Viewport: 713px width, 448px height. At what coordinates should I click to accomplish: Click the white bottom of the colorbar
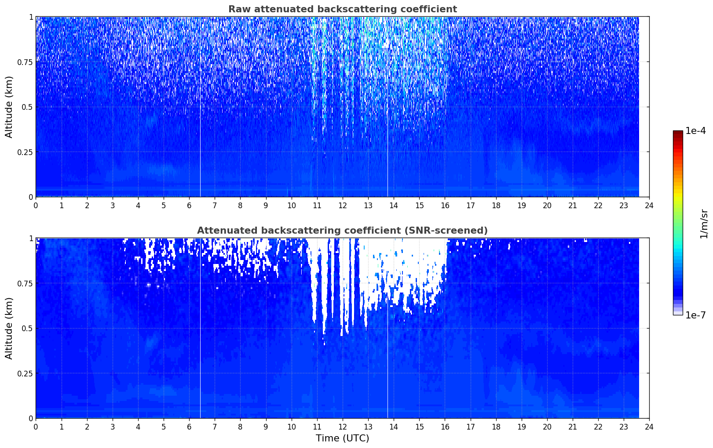click(x=678, y=313)
